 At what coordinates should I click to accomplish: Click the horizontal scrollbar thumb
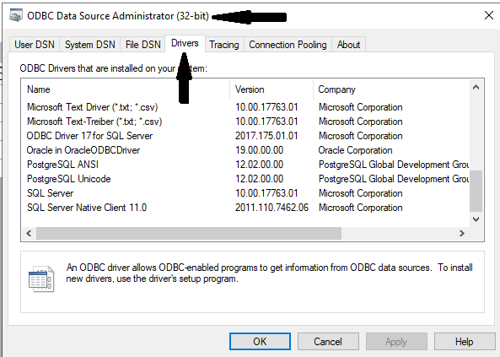pyautogui.click(x=189, y=234)
